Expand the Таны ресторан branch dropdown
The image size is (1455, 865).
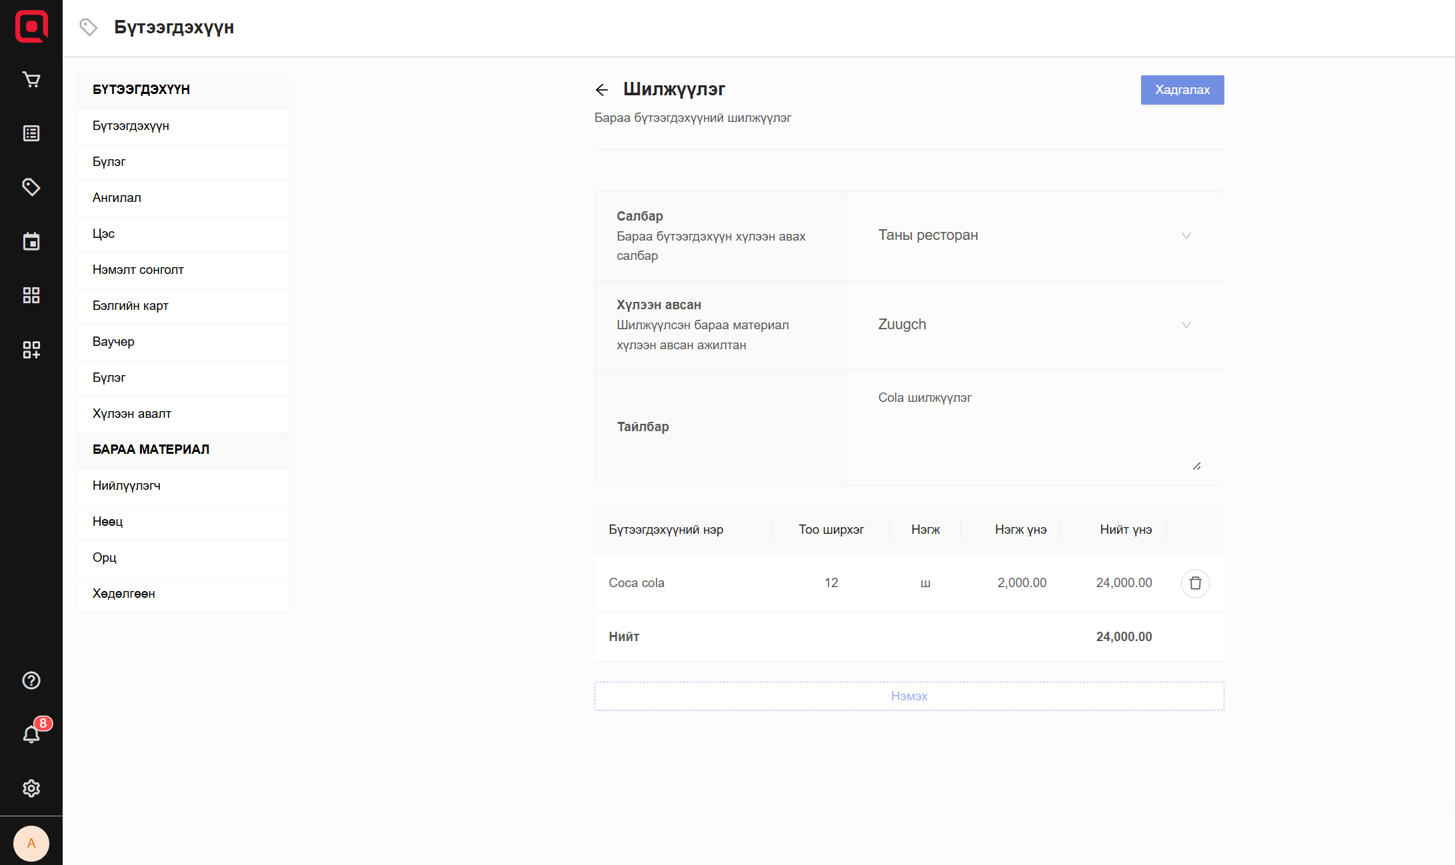tap(1034, 236)
